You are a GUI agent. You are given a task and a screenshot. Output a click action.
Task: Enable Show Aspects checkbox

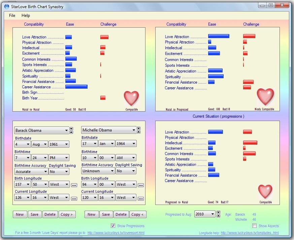point(255,226)
